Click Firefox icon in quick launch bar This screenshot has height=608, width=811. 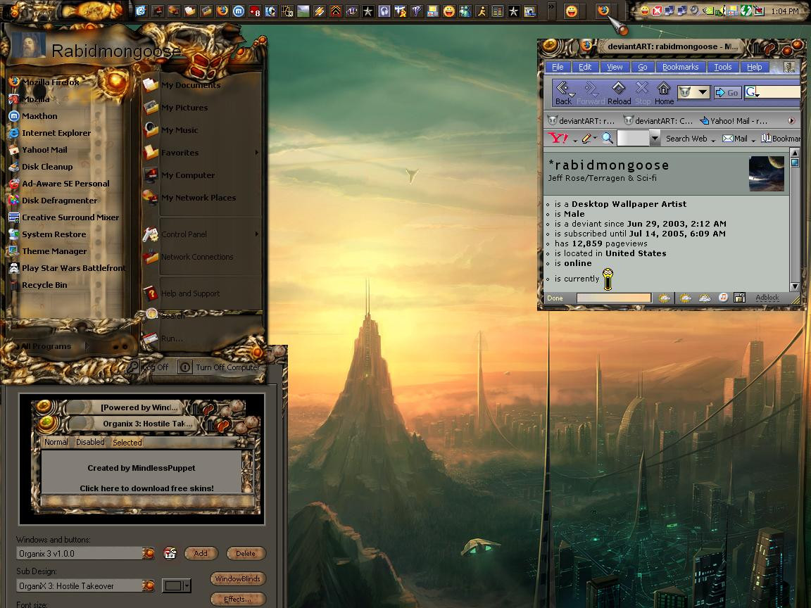[222, 11]
